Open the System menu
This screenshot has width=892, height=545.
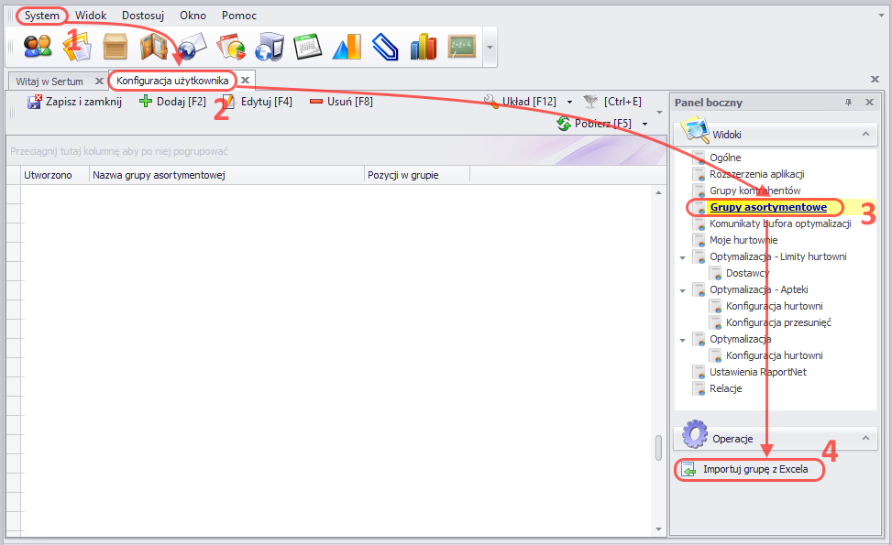pos(42,16)
